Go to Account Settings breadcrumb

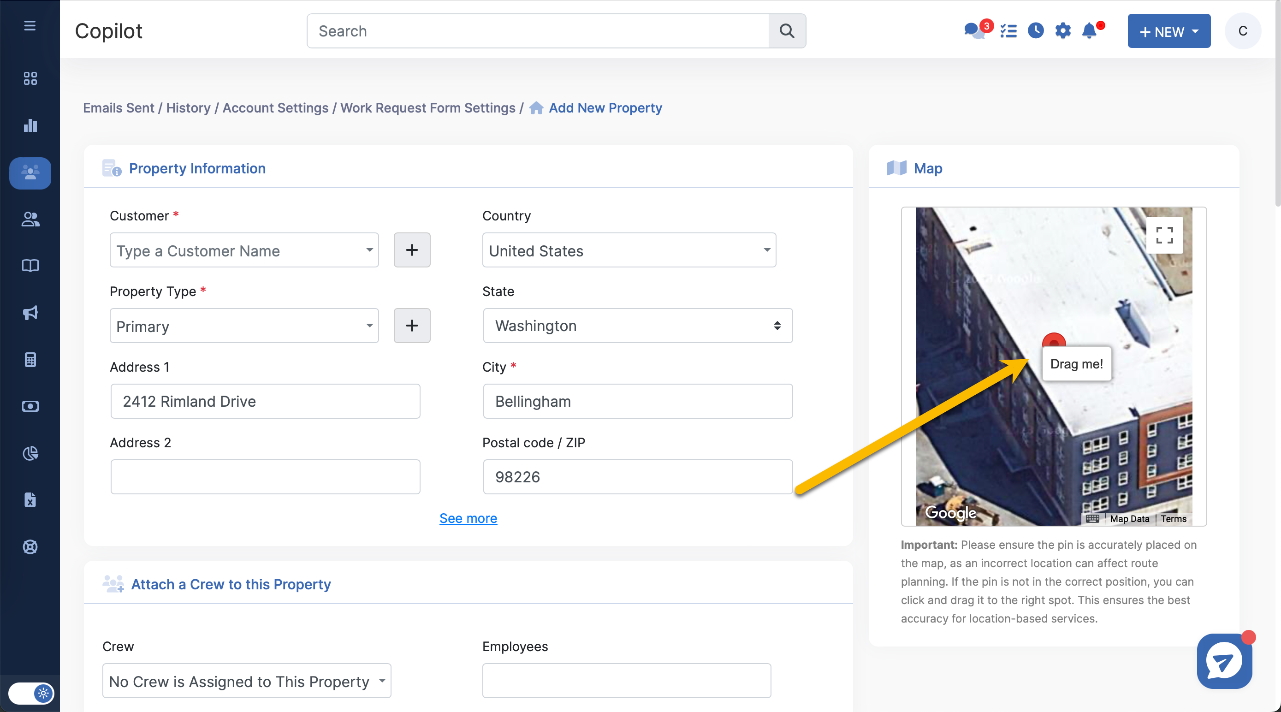click(x=275, y=108)
